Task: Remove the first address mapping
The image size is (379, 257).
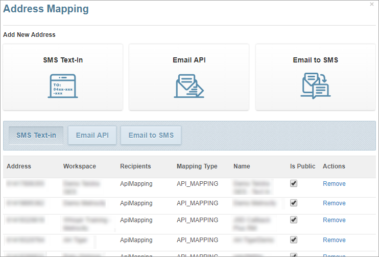Action: point(334,184)
